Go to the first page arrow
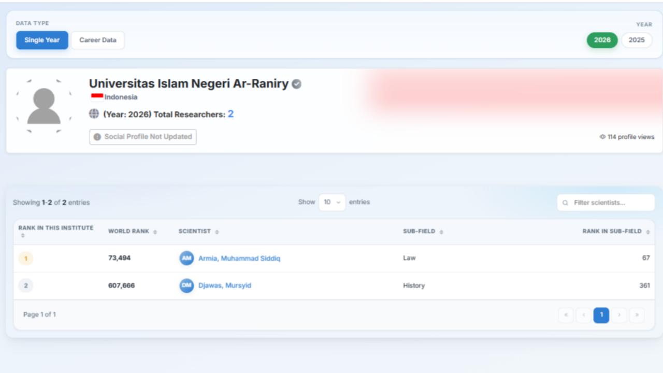This screenshot has height=373, width=663. 566,315
